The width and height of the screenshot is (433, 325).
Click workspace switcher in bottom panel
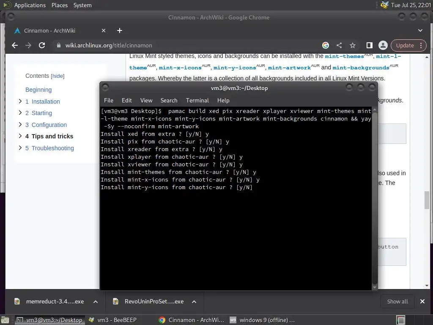[400, 320]
